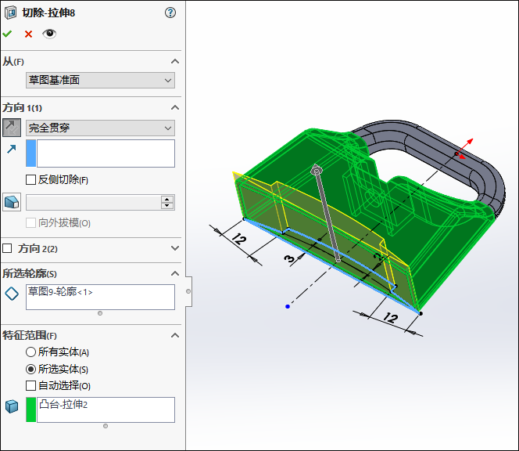Select the 所选实体(S) radio button
The width and height of the screenshot is (519, 451).
click(x=30, y=369)
